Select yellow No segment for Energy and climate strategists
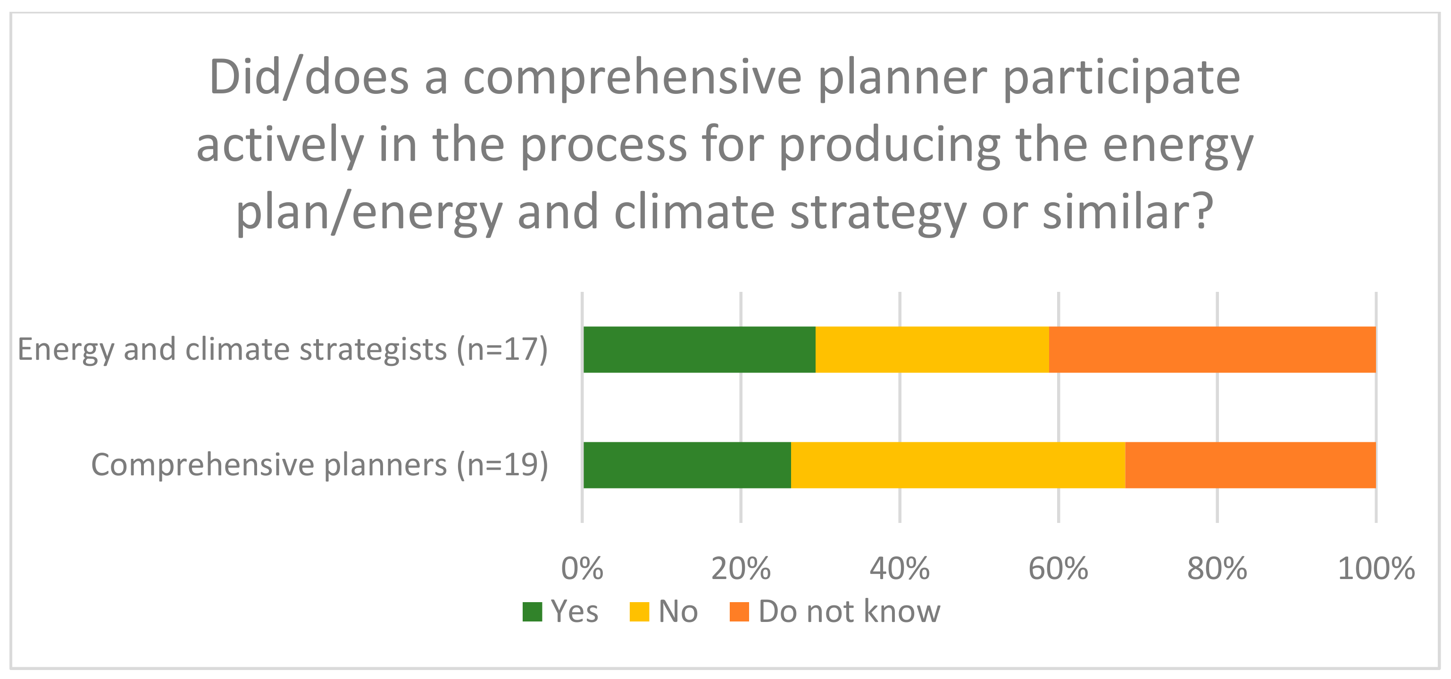 [932, 349]
